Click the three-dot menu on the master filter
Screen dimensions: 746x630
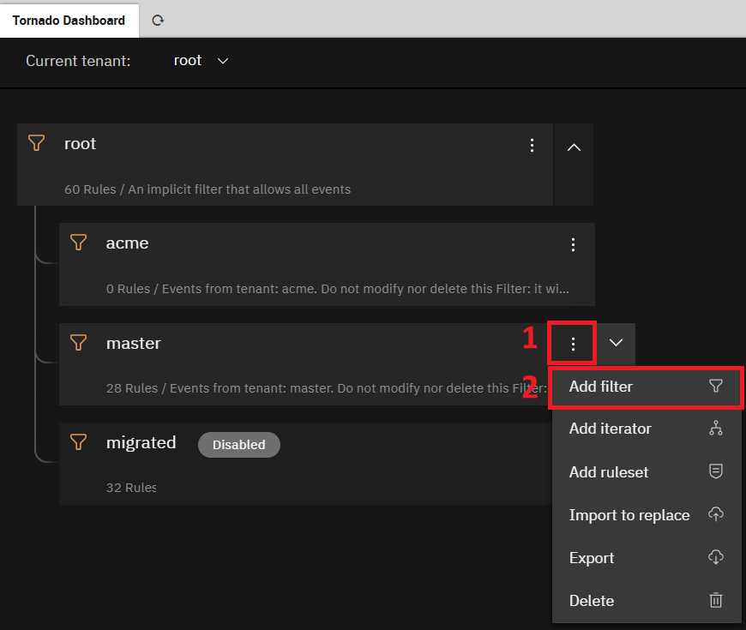tap(573, 344)
